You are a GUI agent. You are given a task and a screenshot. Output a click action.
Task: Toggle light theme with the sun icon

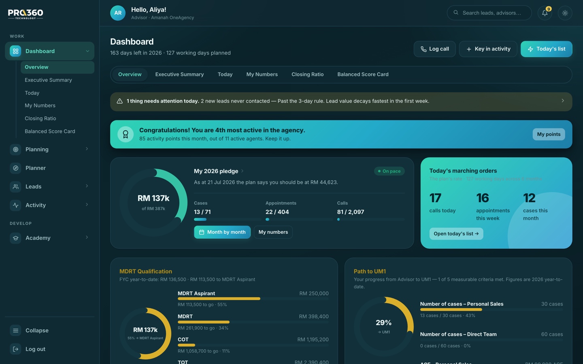[565, 13]
